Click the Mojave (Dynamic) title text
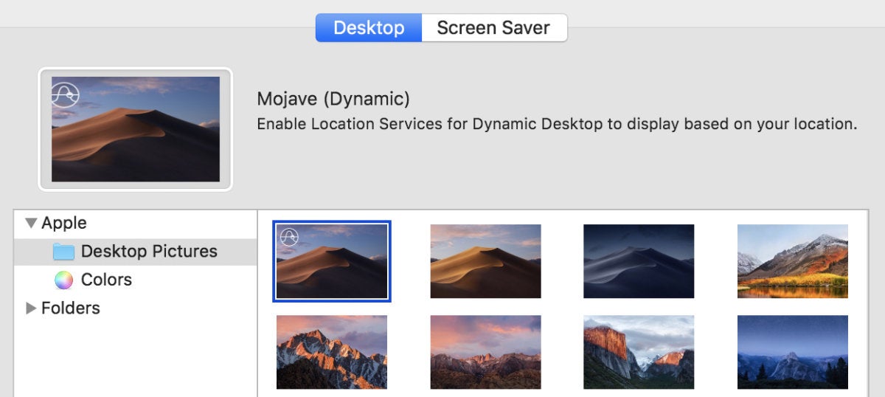885x397 pixels. point(333,99)
